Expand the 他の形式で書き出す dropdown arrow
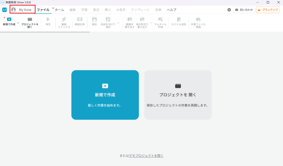 [x=151, y=23]
